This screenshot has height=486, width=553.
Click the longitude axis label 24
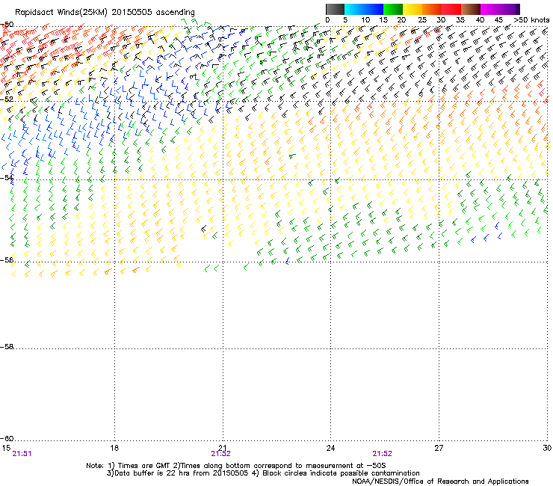point(330,448)
